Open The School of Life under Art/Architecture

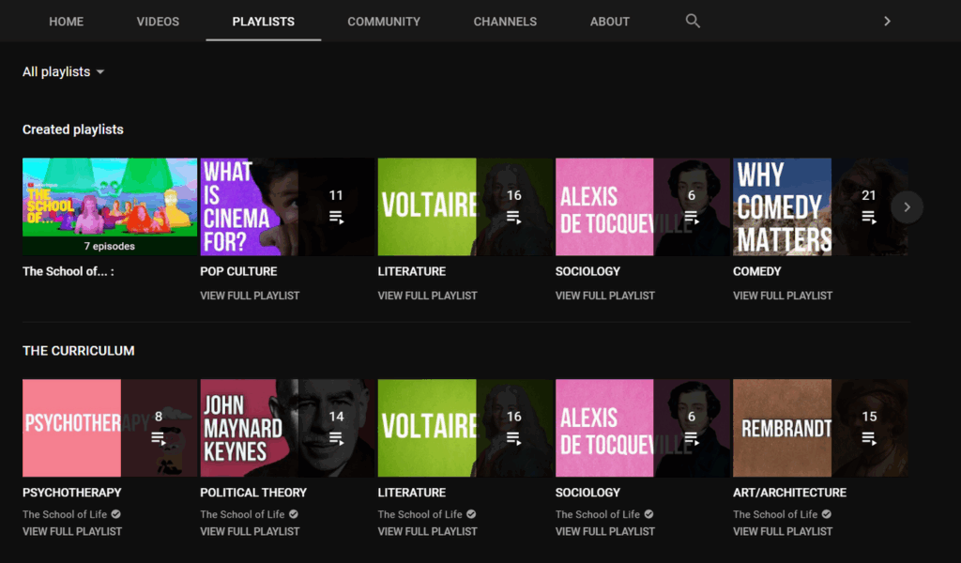point(775,514)
